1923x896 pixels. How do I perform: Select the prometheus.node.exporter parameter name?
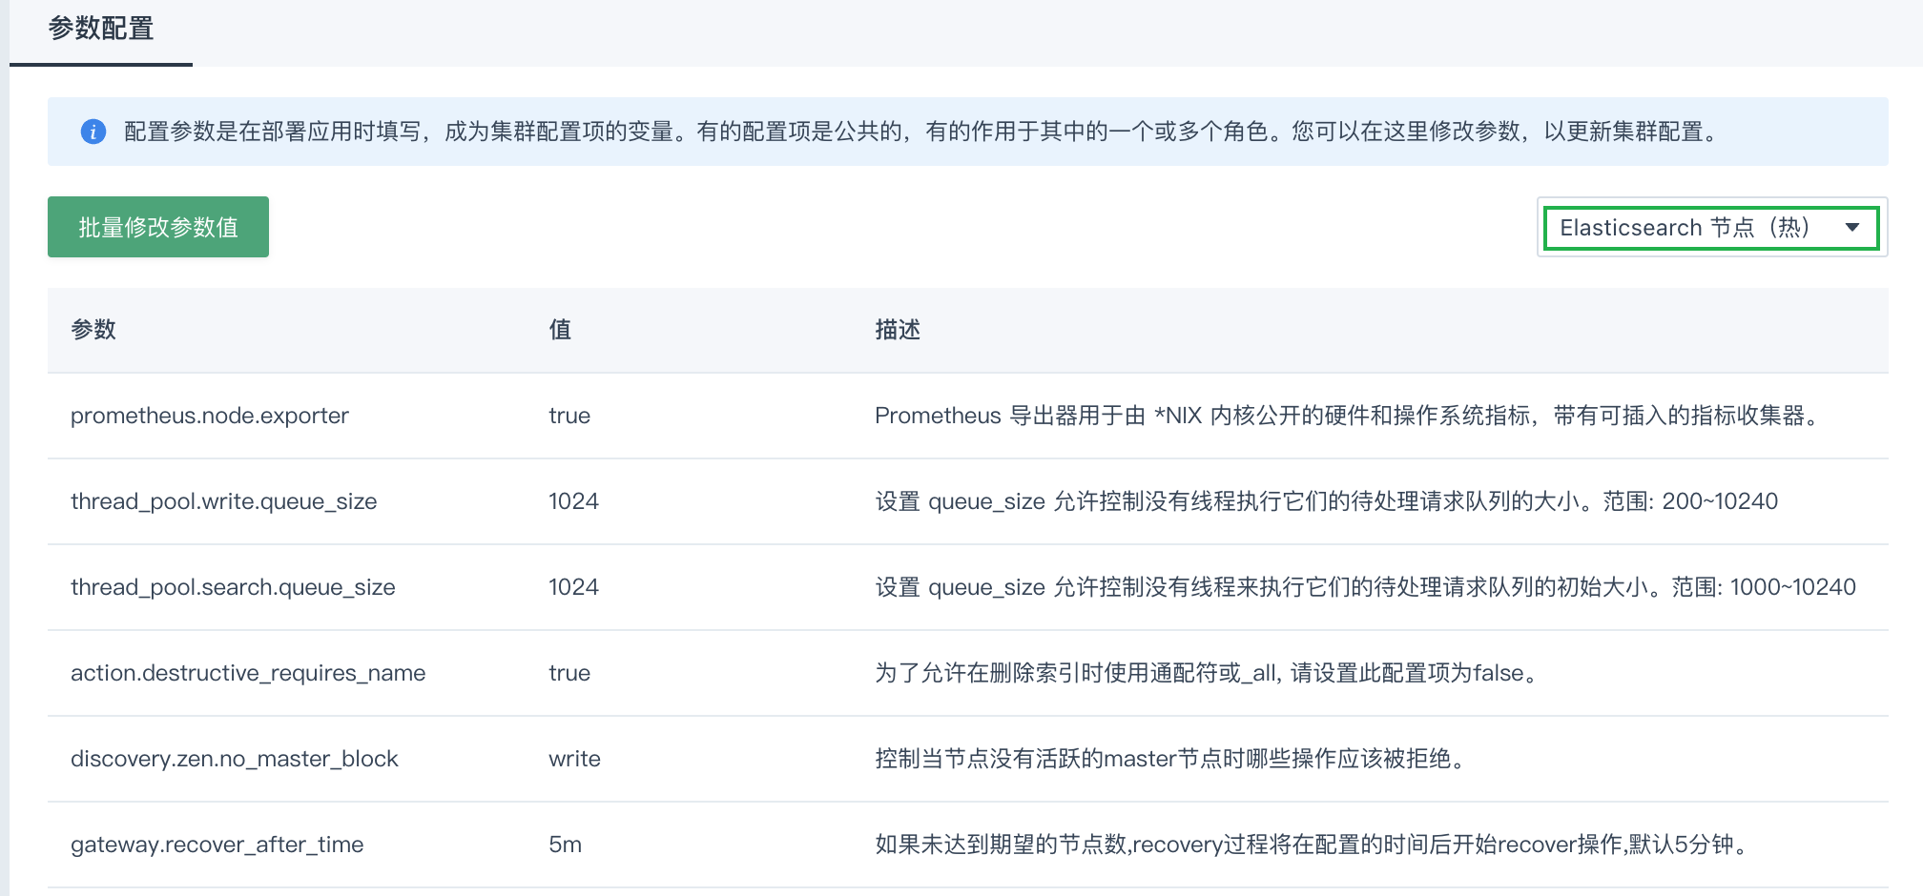[x=210, y=416]
